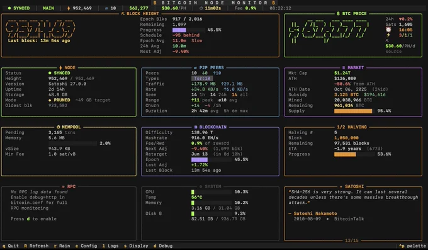Screen dimensions: 428x250
Task: Click '1.0 sat/vB' Min Fee value
Action: [x=62, y=154]
